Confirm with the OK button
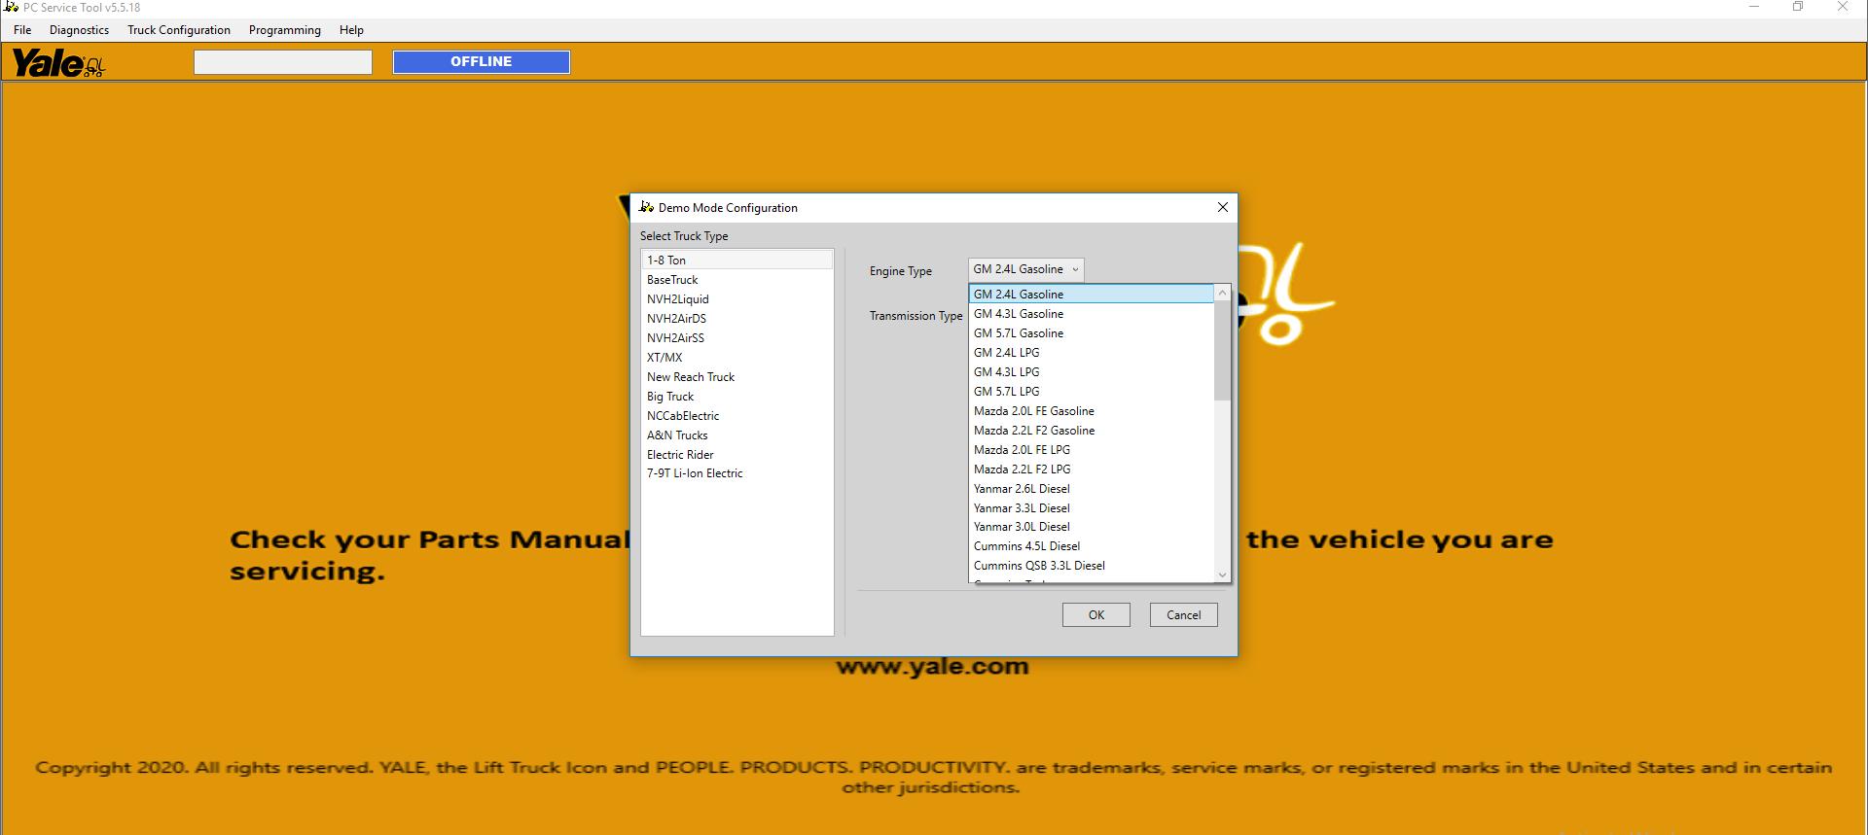The height and width of the screenshot is (835, 1868). (1096, 615)
